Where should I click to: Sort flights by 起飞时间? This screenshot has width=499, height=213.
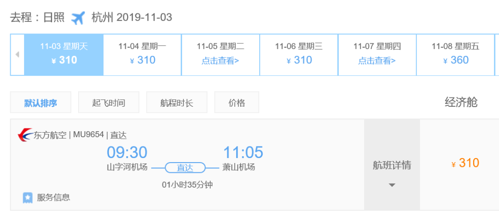[x=109, y=103]
